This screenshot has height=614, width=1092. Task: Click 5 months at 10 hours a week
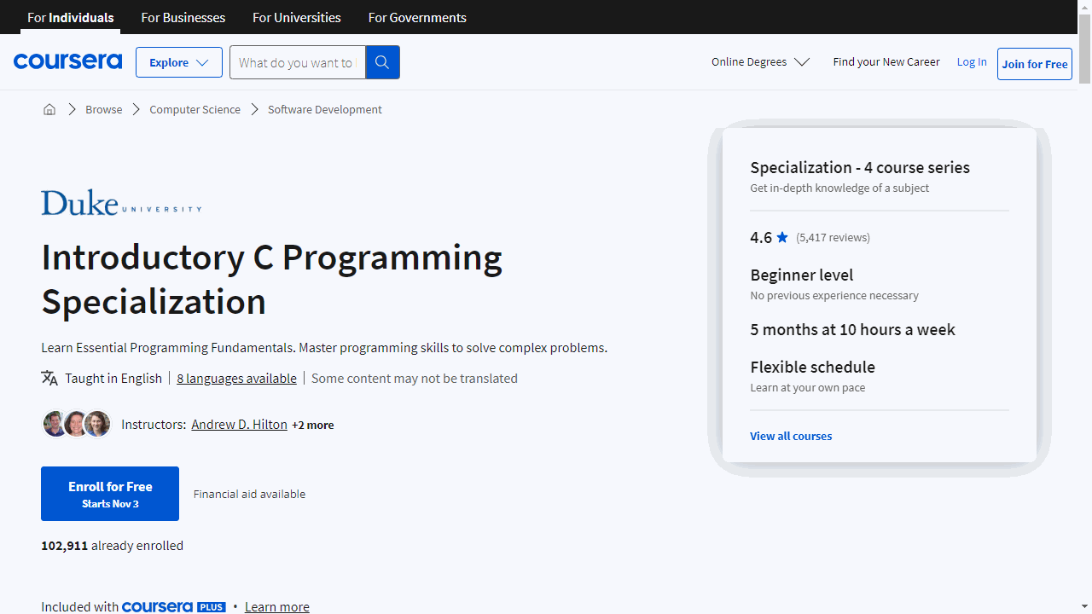click(853, 329)
